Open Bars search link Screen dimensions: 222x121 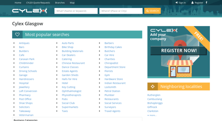[x=21, y=47]
